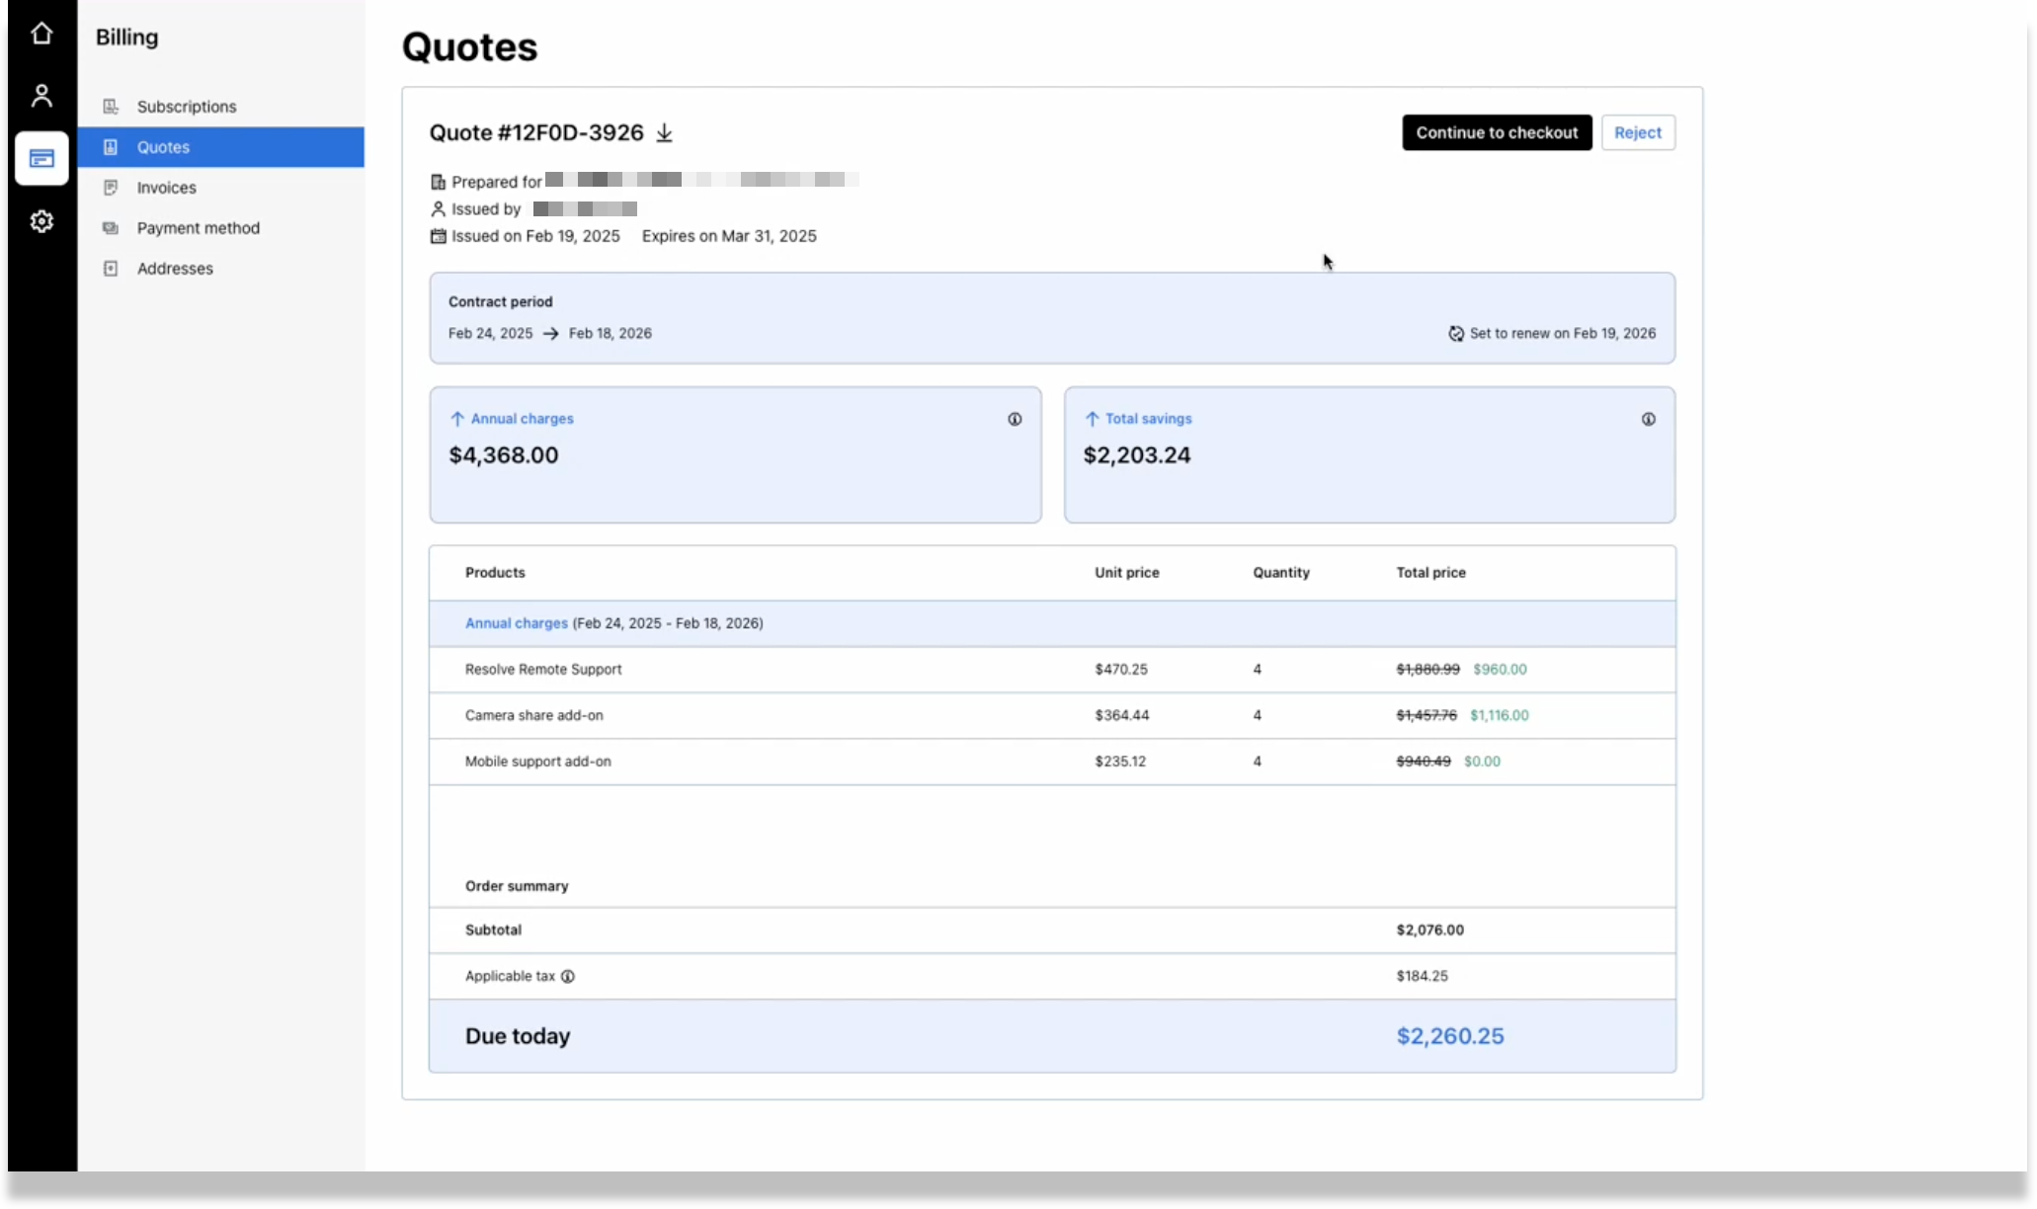The width and height of the screenshot is (2037, 1209).
Task: Click the renewal cycle icon
Action: pos(1455,334)
